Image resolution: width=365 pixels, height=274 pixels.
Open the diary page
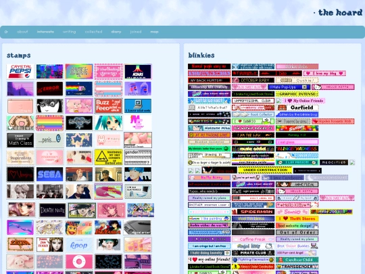coord(116,32)
